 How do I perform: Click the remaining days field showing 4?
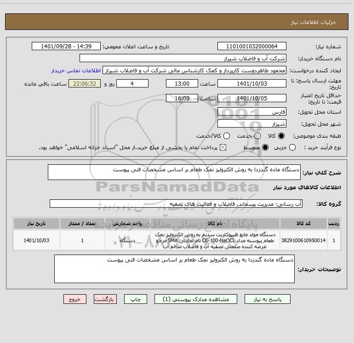tap(132, 83)
